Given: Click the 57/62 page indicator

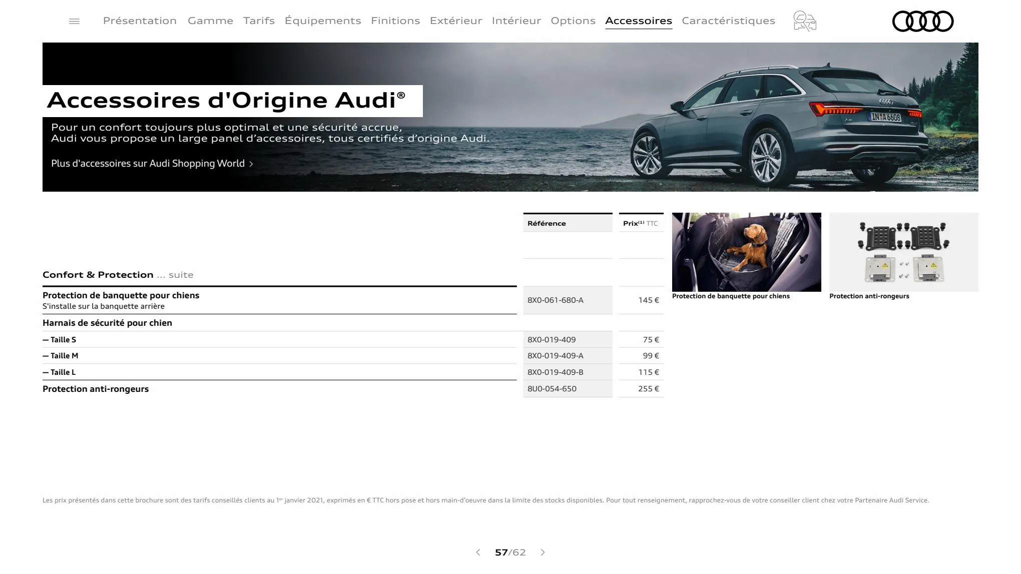Looking at the screenshot, I should (510, 552).
